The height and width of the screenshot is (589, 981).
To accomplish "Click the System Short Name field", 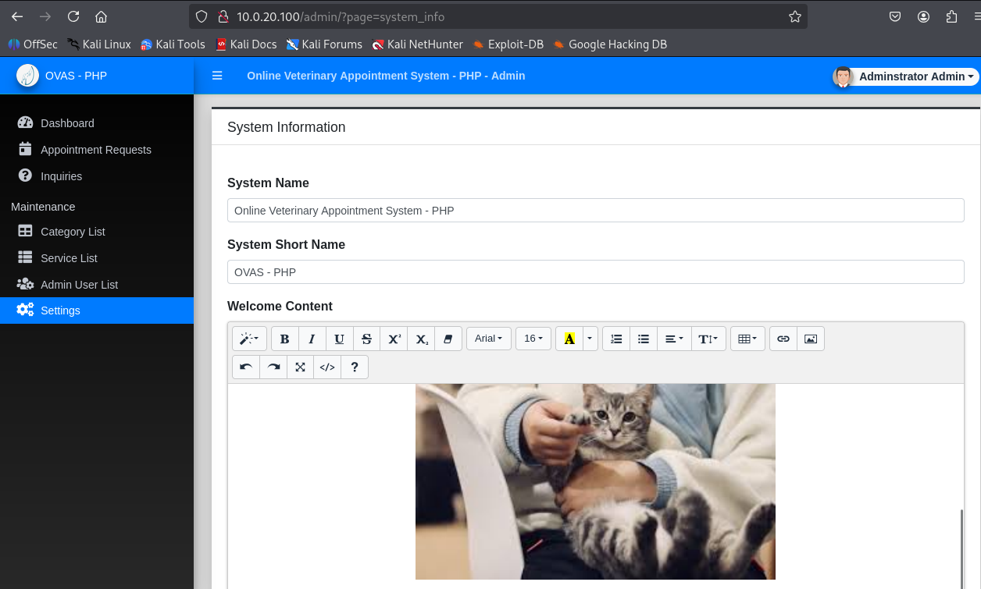I will tap(595, 272).
